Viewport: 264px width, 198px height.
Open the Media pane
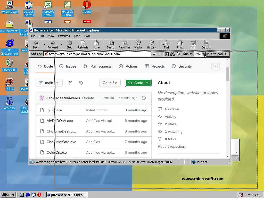click(138, 45)
